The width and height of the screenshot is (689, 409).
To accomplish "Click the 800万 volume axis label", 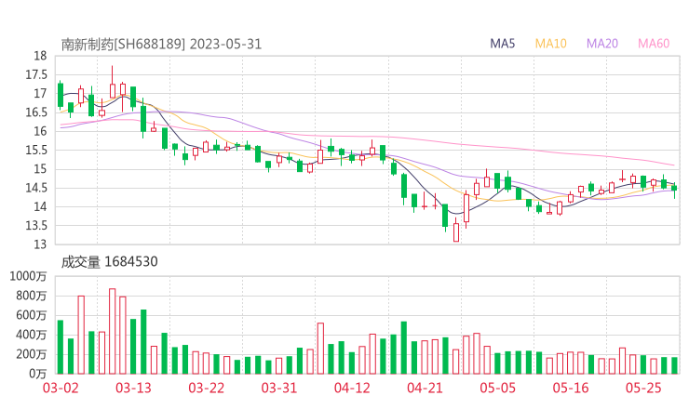I will point(31,296).
